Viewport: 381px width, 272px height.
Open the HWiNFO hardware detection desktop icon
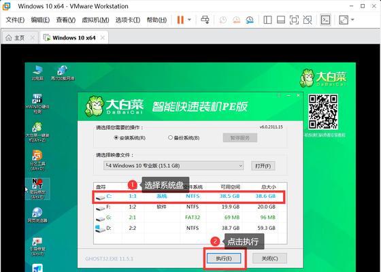pyautogui.click(x=37, y=103)
